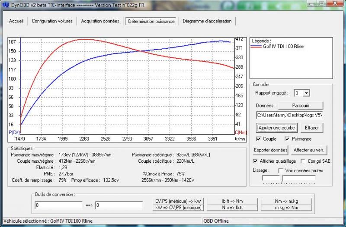Click the Pmoy efficace value 132,5cv

point(111,180)
